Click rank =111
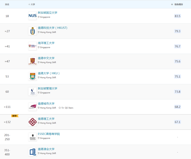The image size is (191, 159). tap(7, 107)
